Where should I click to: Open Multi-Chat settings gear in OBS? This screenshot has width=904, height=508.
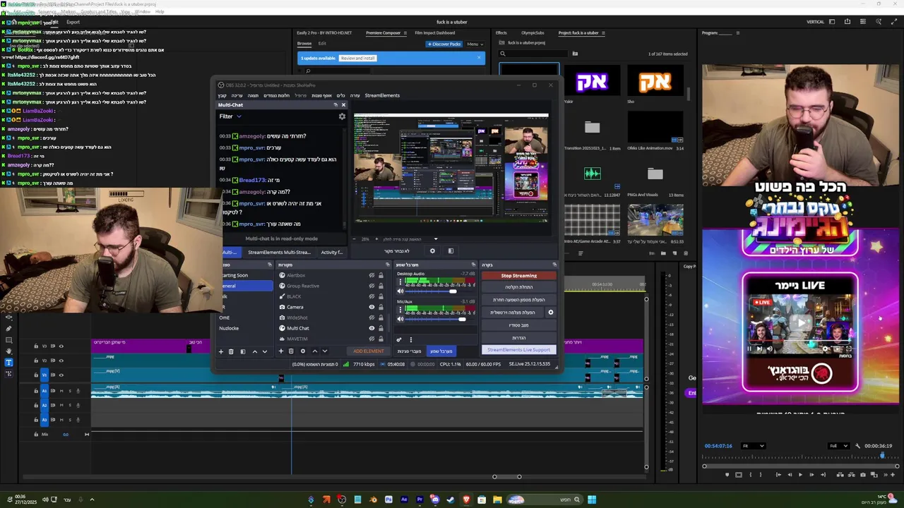click(x=342, y=116)
